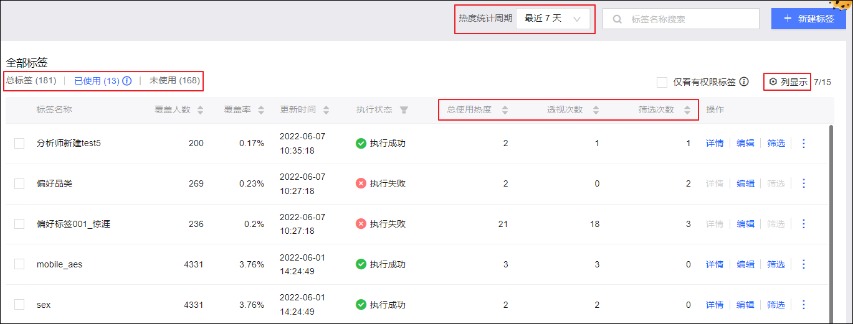
Task: Click the 标签名称 column header
Action: 54,110
